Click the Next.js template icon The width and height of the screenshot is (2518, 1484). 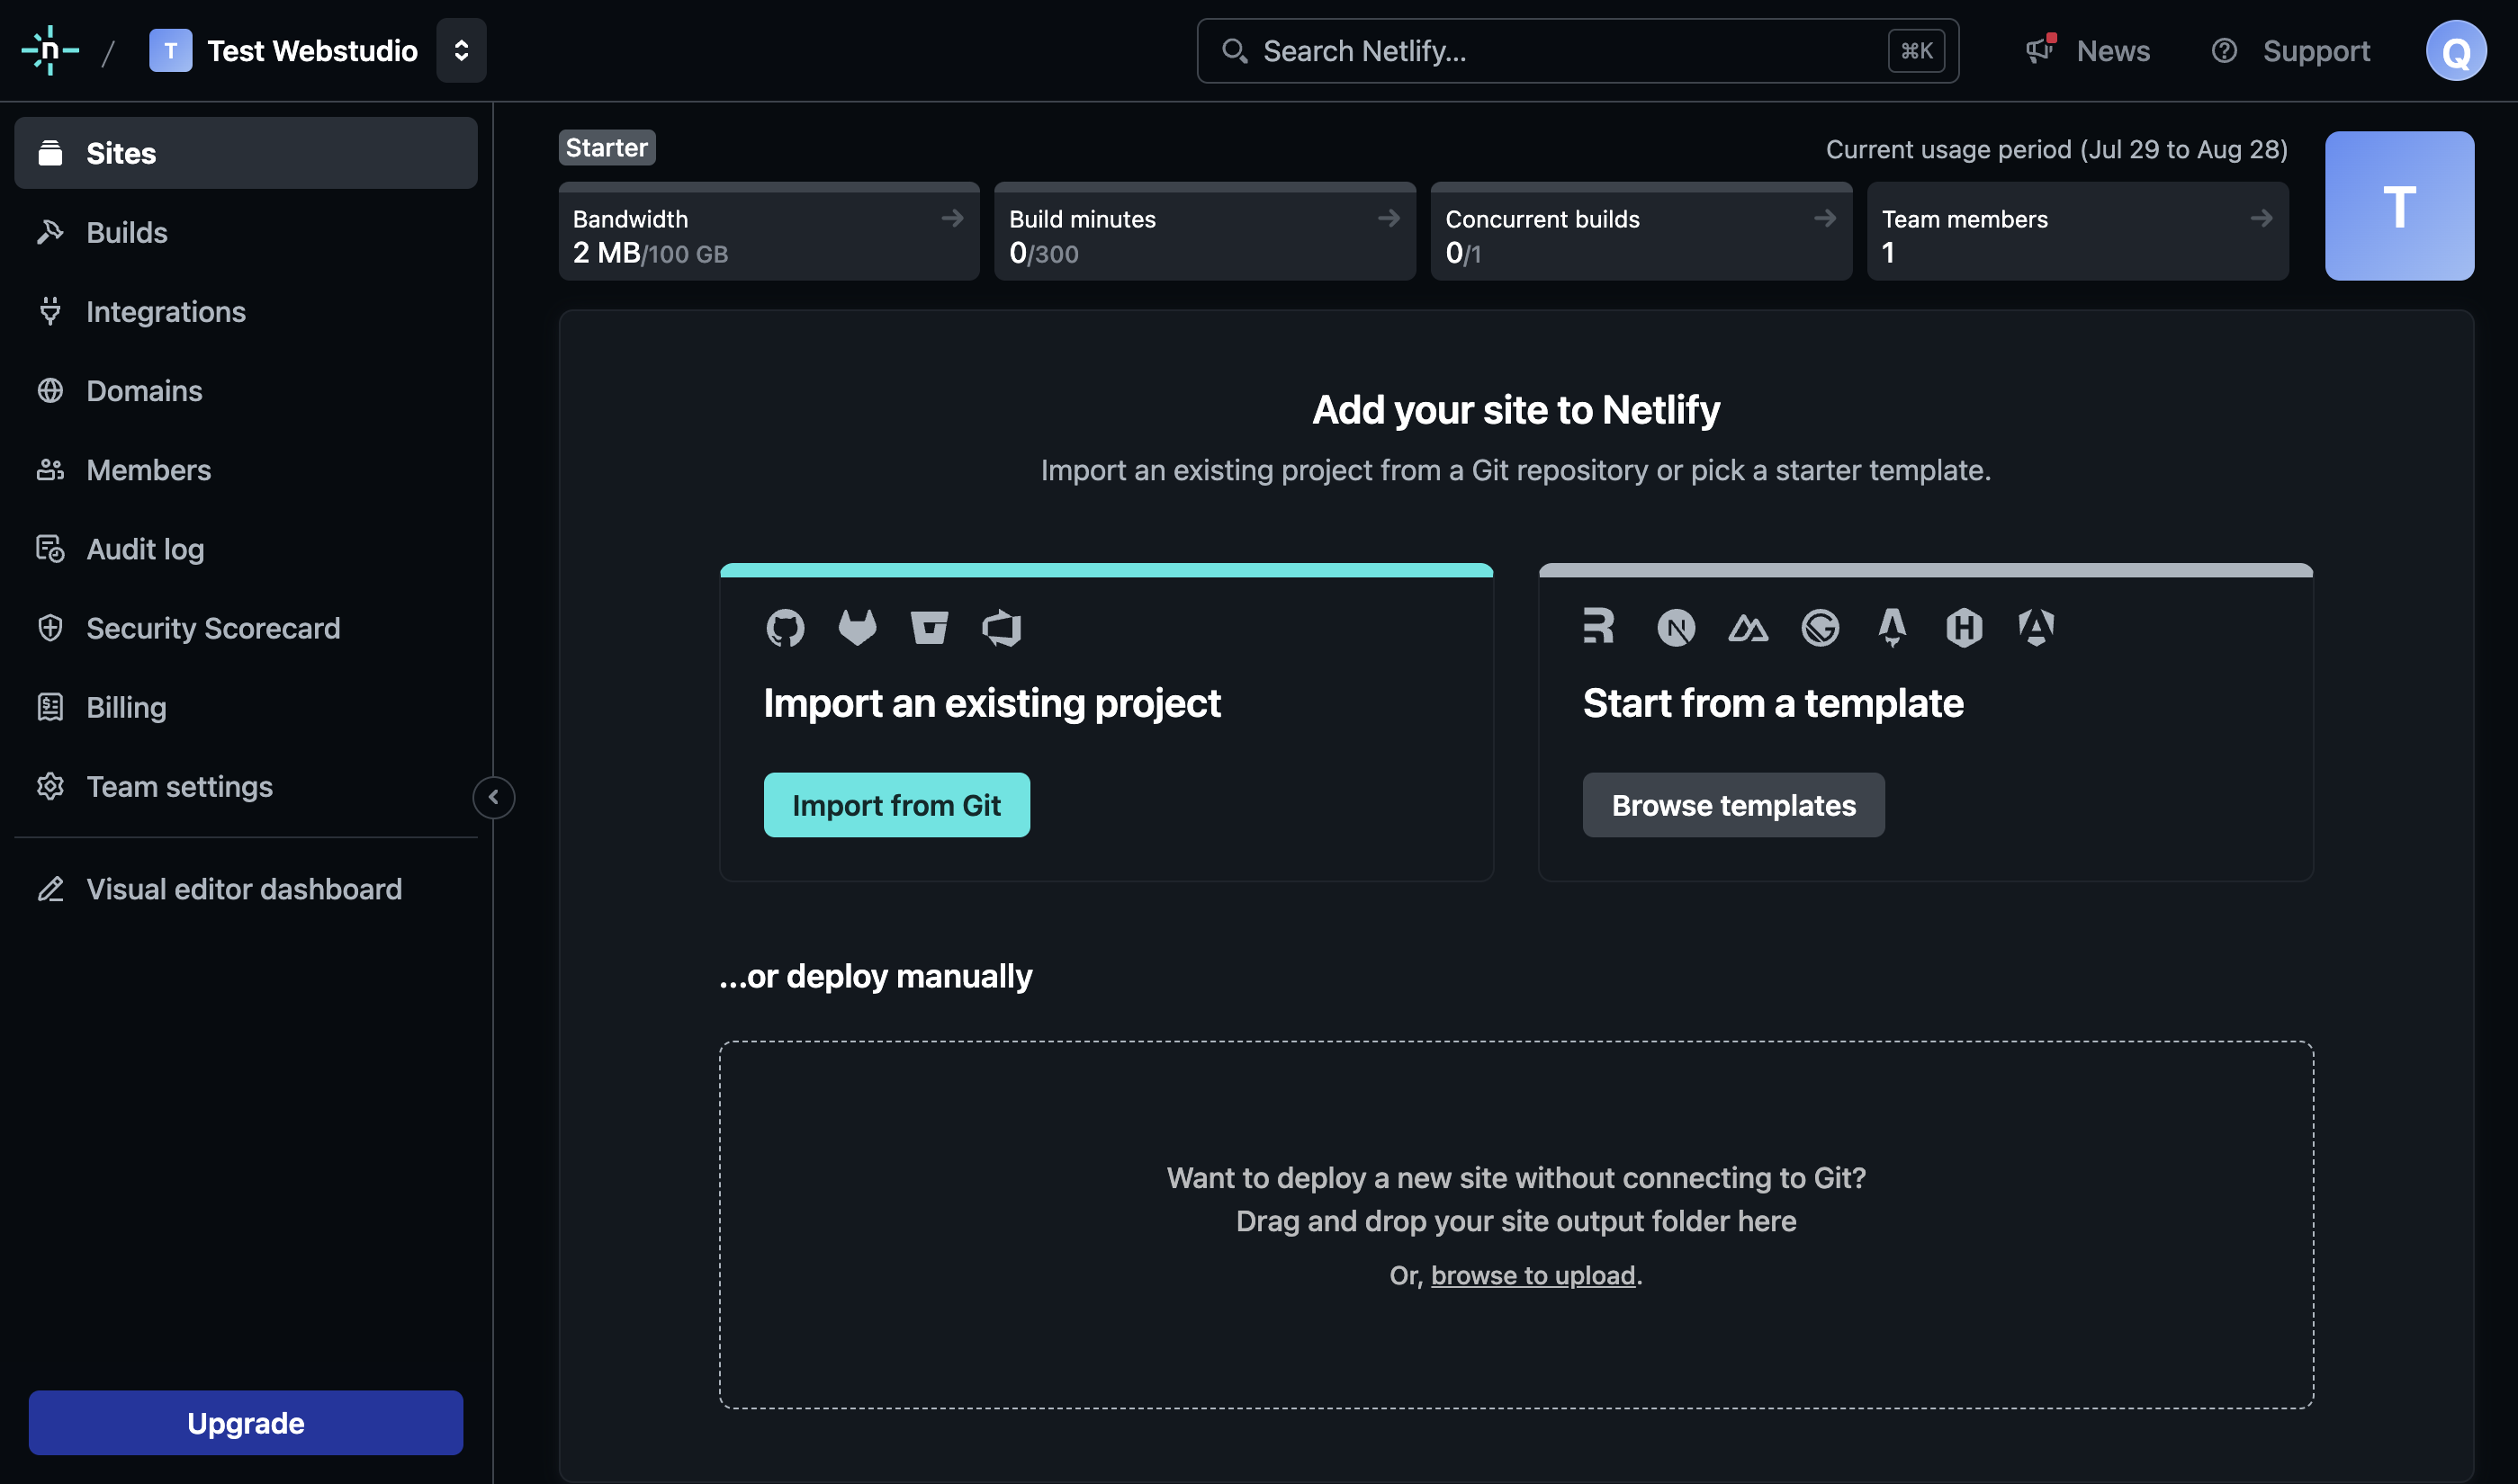coord(1676,628)
